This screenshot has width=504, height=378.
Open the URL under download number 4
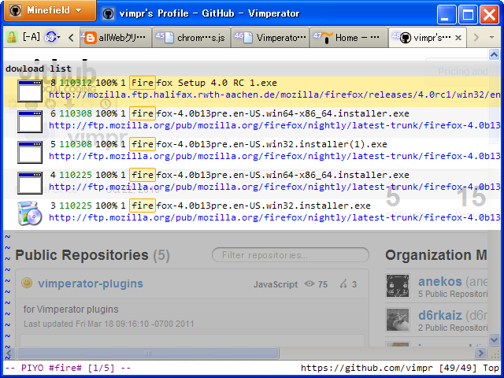coord(275,187)
